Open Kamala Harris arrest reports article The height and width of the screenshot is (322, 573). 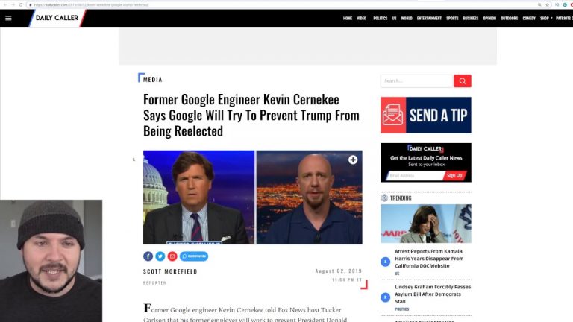(x=429, y=259)
